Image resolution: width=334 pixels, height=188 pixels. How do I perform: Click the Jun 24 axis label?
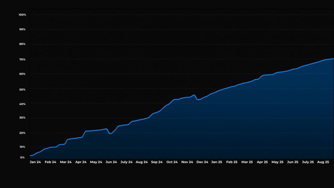point(111,162)
